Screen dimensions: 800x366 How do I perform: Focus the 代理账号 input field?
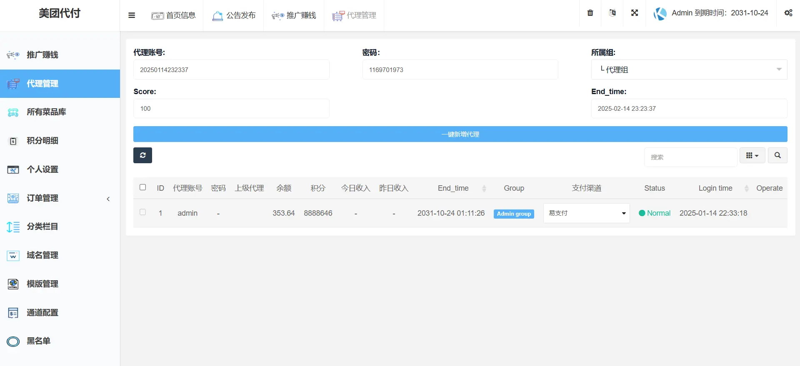tap(231, 70)
